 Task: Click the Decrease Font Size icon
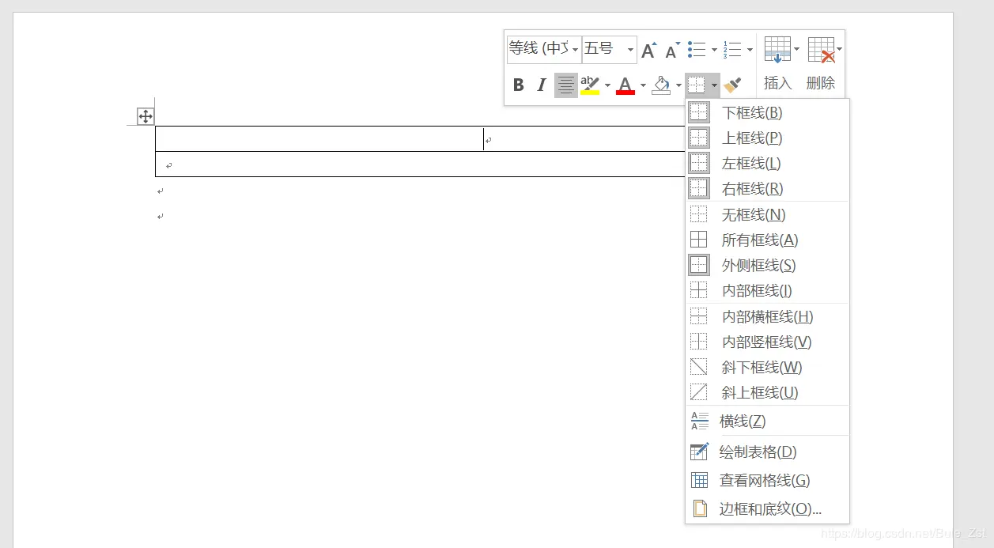(x=671, y=49)
